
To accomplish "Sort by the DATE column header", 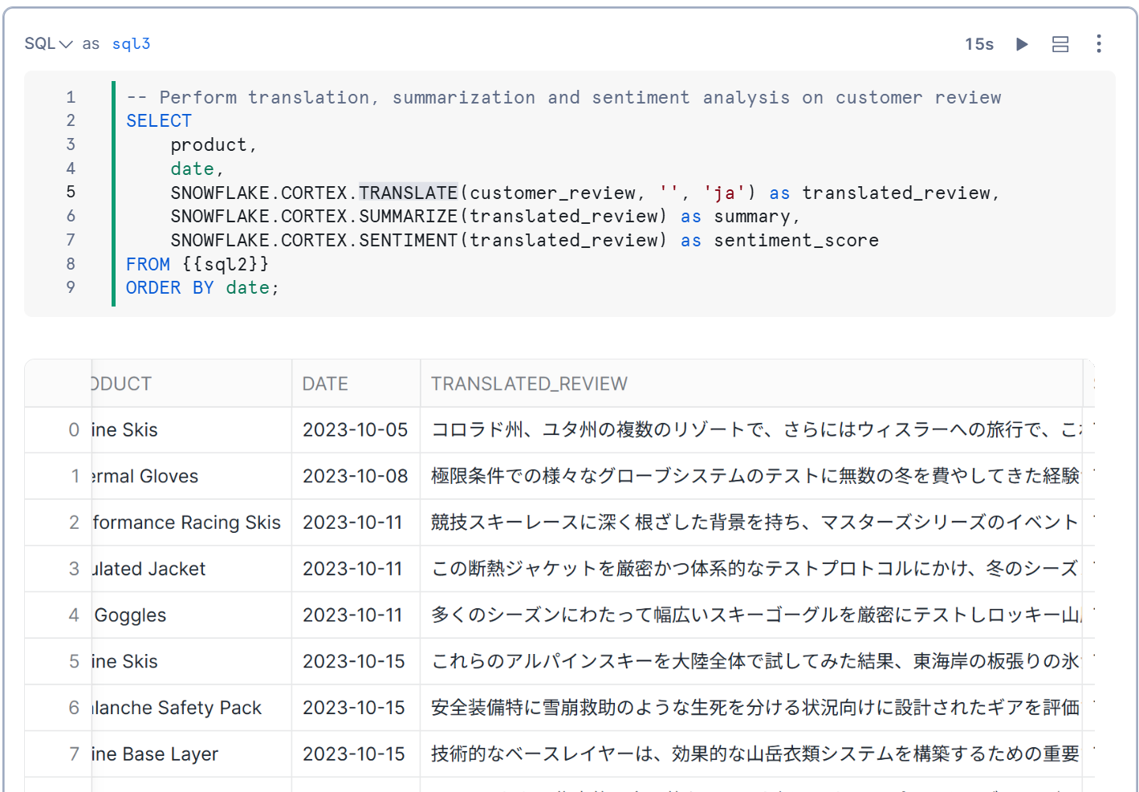I will pos(325,384).
